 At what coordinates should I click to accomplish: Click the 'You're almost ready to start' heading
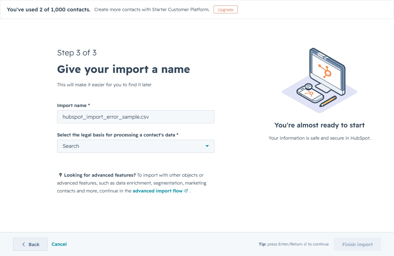[320, 125]
